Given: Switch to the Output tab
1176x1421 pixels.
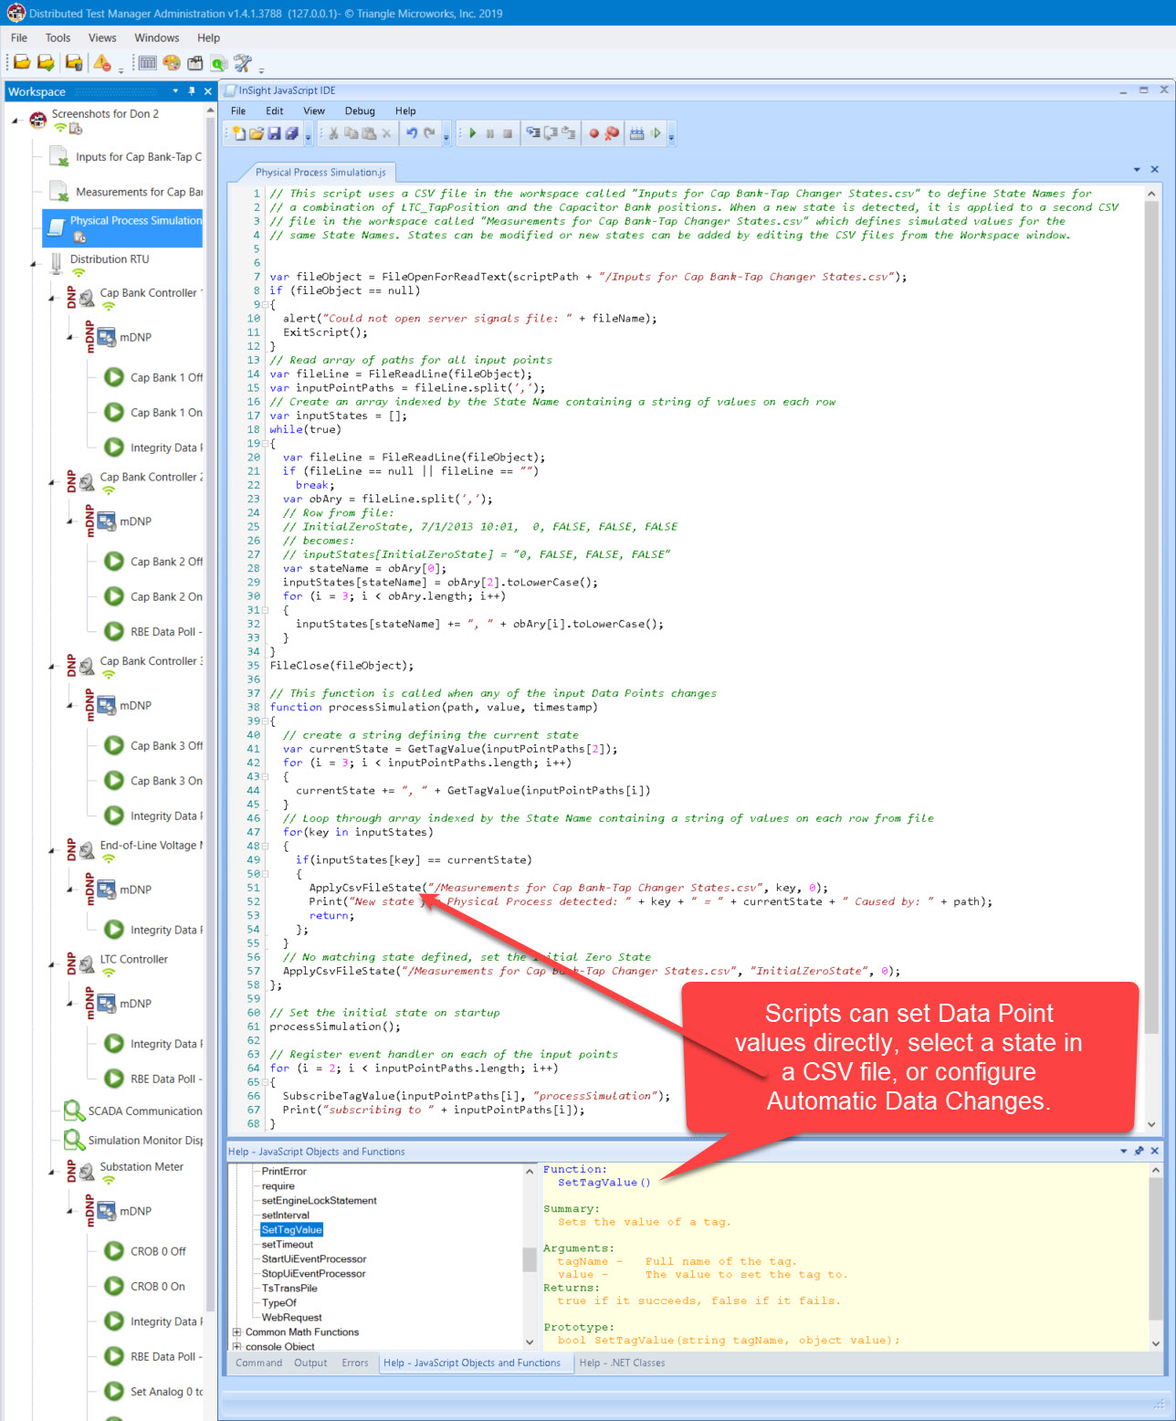Looking at the screenshot, I should click(x=310, y=1363).
